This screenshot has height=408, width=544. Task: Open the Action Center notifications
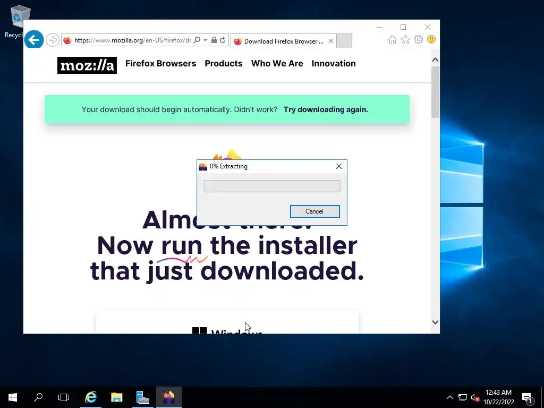pos(529,398)
